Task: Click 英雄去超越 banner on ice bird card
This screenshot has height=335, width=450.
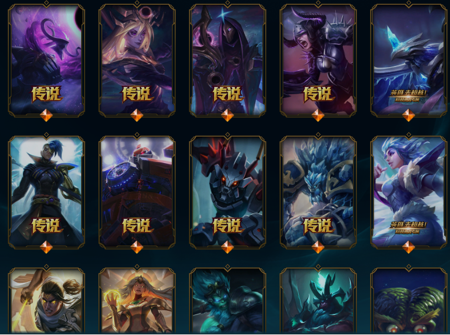Action: 409,96
